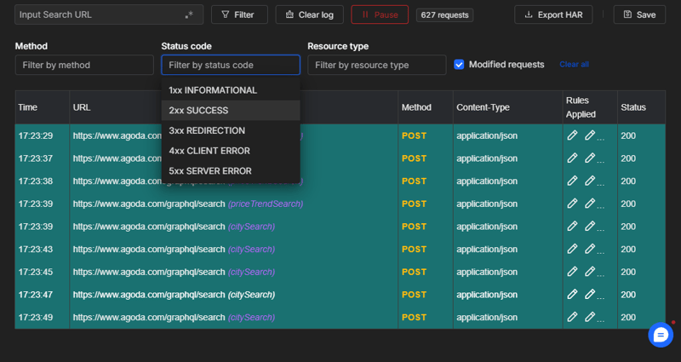Click second pencil icon in the 17:23:38 row
Viewport: 681px width, 362px height.
click(590, 181)
